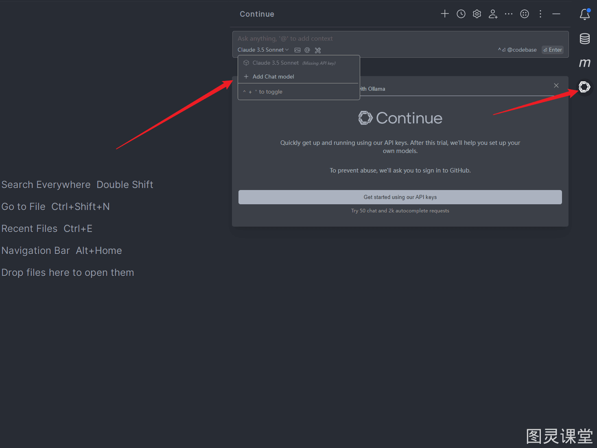Image resolution: width=597 pixels, height=448 pixels.
Task: Open the Maven tool window
Action: 585,63
